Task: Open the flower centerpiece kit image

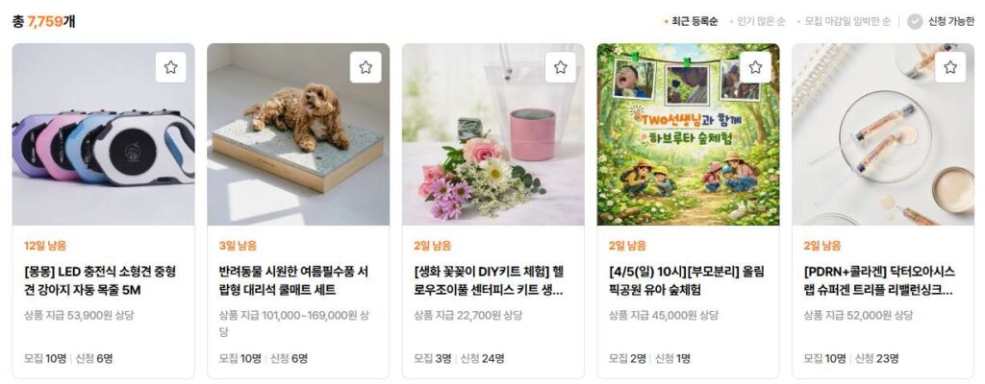Action: point(492,134)
